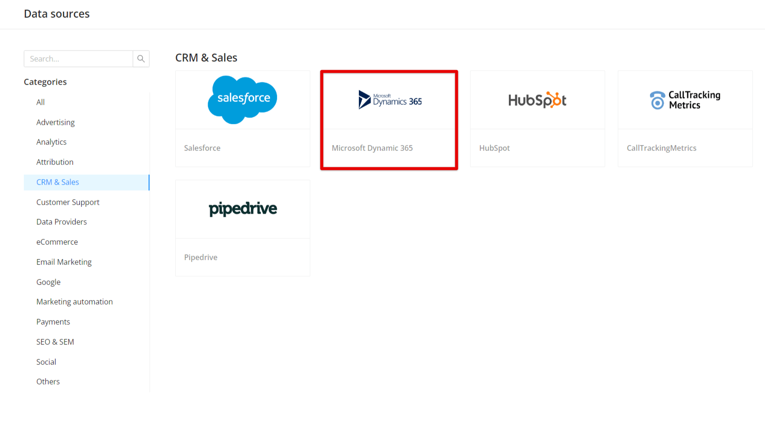Open the Analytics category
765x426 pixels.
coord(51,142)
